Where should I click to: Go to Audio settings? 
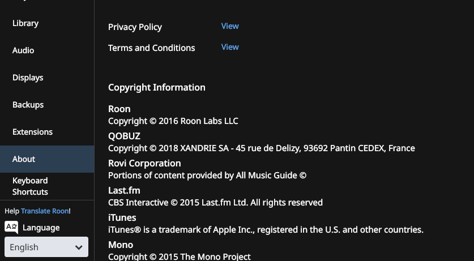(x=23, y=50)
